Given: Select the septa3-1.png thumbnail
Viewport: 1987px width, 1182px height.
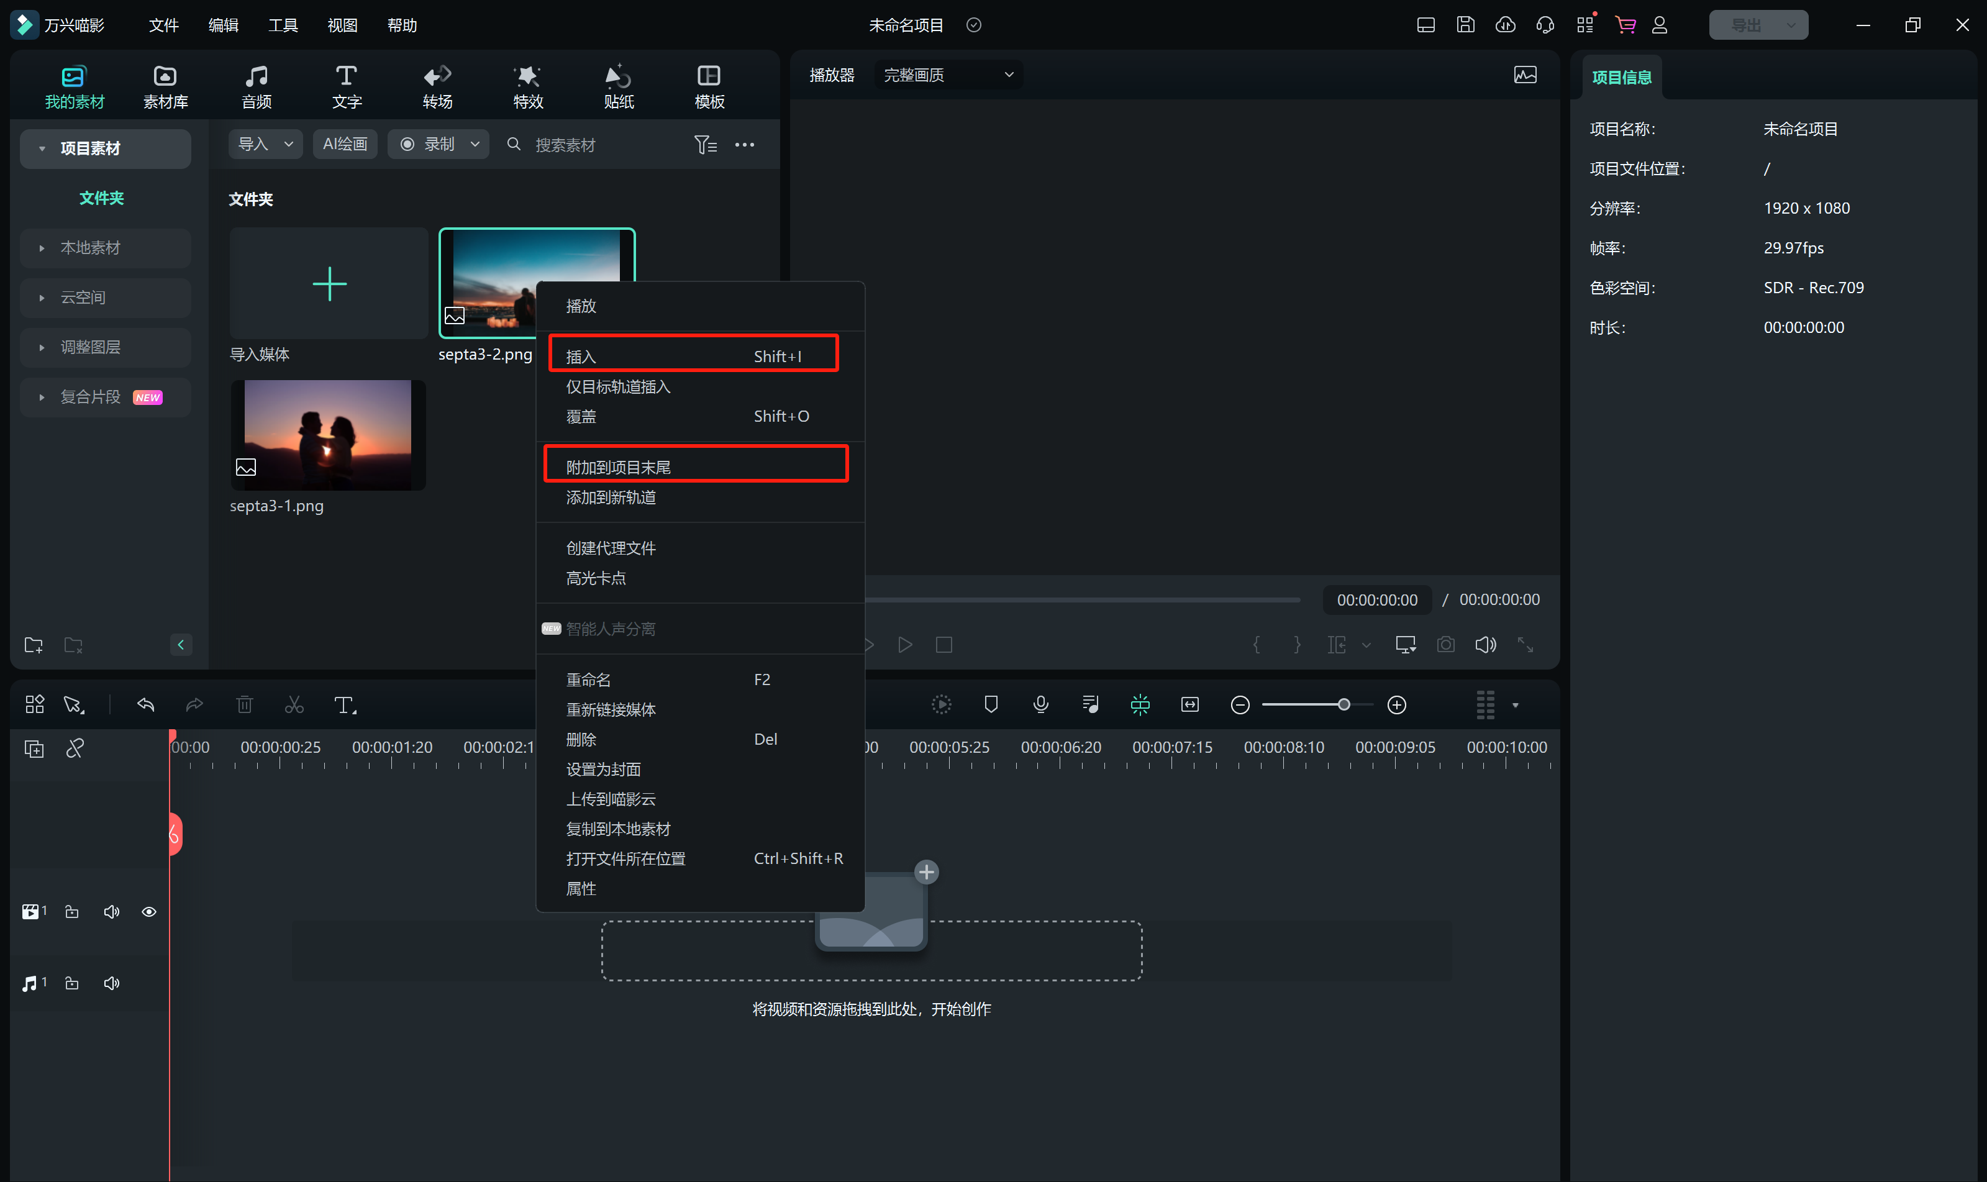Looking at the screenshot, I should coord(327,435).
